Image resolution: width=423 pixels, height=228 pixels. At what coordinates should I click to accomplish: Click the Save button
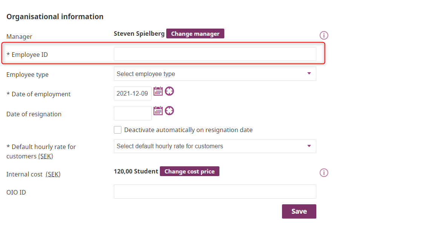299,211
